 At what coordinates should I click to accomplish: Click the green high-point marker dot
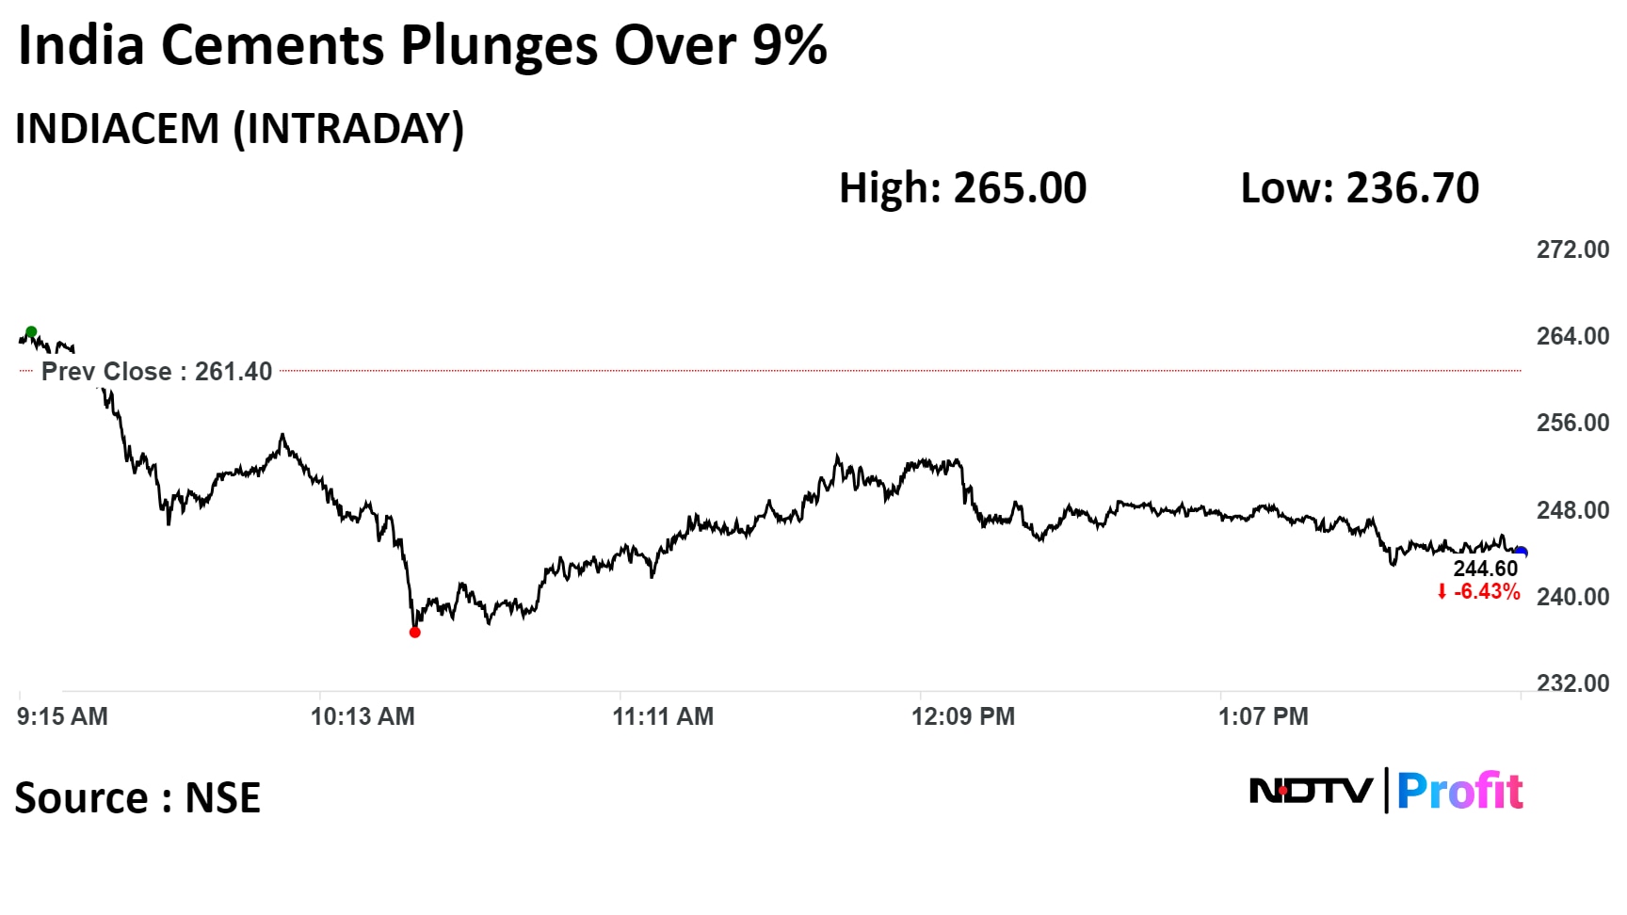point(31,331)
